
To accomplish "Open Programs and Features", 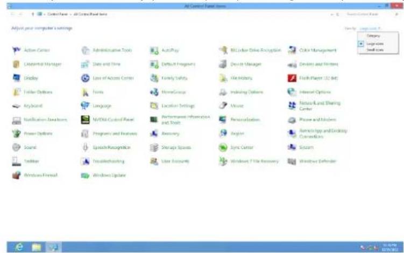I will click(109, 133).
